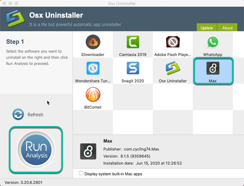Select the Max app icon in grid
The image size is (244, 186).
pos(213,68)
